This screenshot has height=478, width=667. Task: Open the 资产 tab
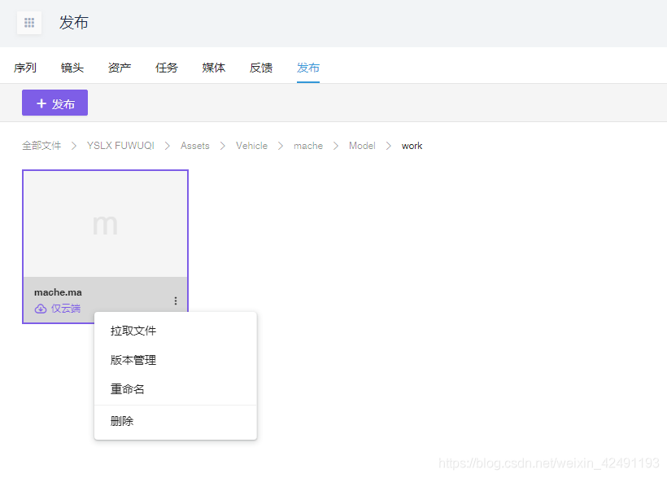coord(120,68)
